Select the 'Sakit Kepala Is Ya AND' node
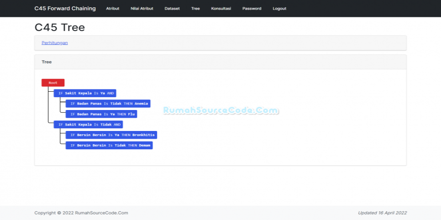The height and width of the screenshot is (220, 441). pos(85,93)
